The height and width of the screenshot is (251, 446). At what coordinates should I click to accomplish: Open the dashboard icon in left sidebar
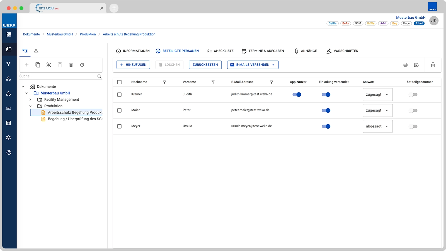[x=9, y=34]
